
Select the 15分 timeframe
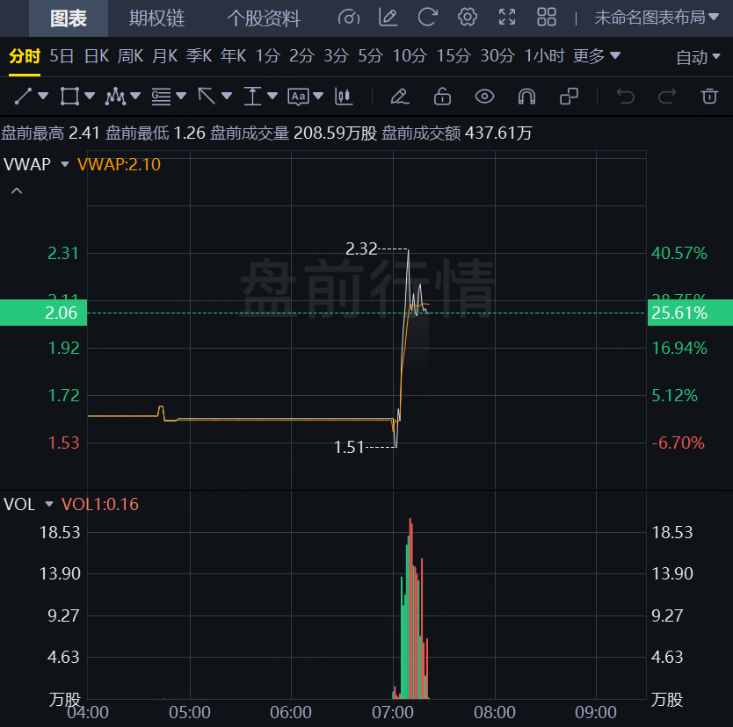click(453, 56)
